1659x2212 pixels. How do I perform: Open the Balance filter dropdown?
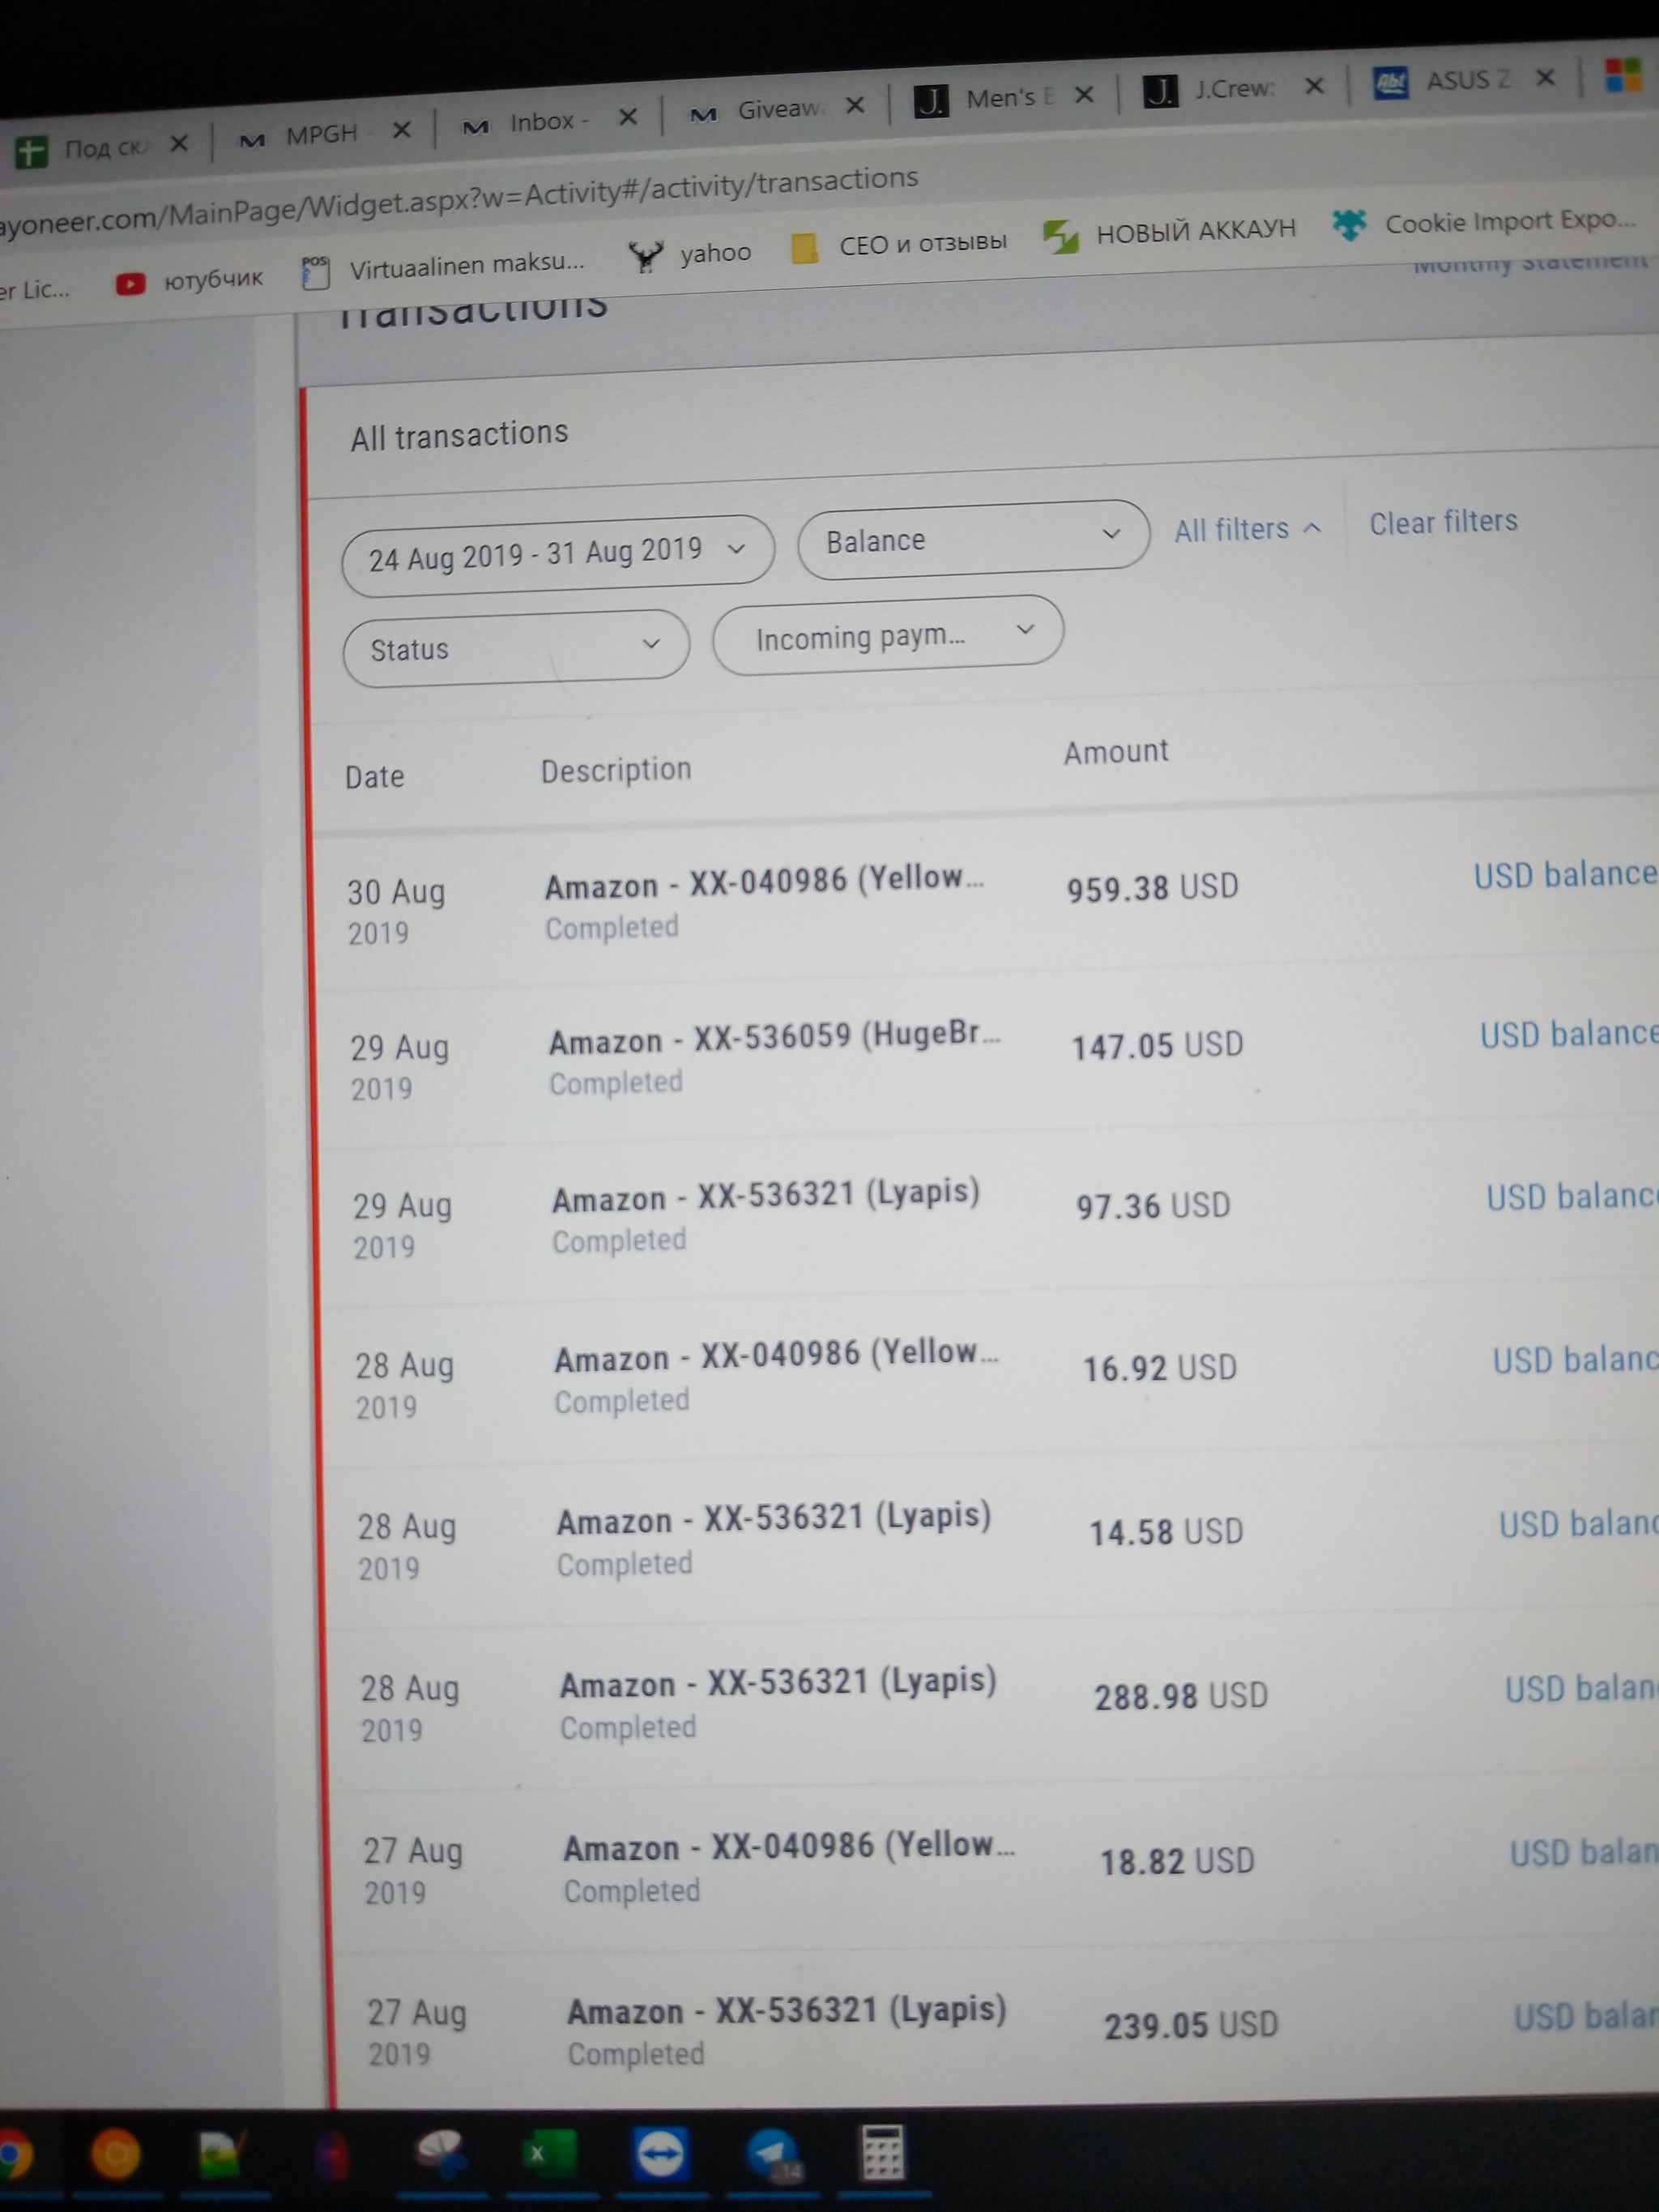tap(973, 538)
